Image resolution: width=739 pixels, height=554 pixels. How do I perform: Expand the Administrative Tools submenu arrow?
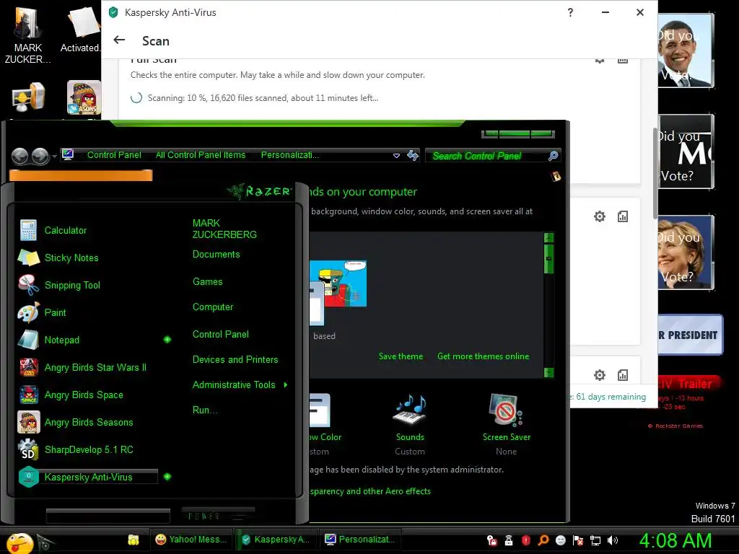point(286,385)
